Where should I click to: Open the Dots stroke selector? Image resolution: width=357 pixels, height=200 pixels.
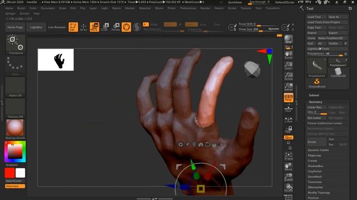pyautogui.click(x=15, y=66)
